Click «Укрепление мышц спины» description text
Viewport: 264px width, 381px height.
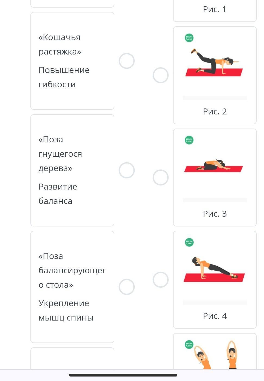click(x=66, y=310)
